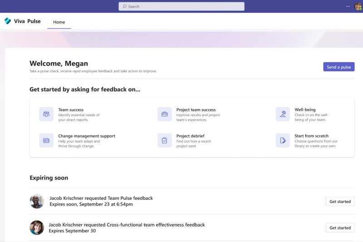Click 'Expires soon, September 23 at 6:54pm' text

point(91,204)
